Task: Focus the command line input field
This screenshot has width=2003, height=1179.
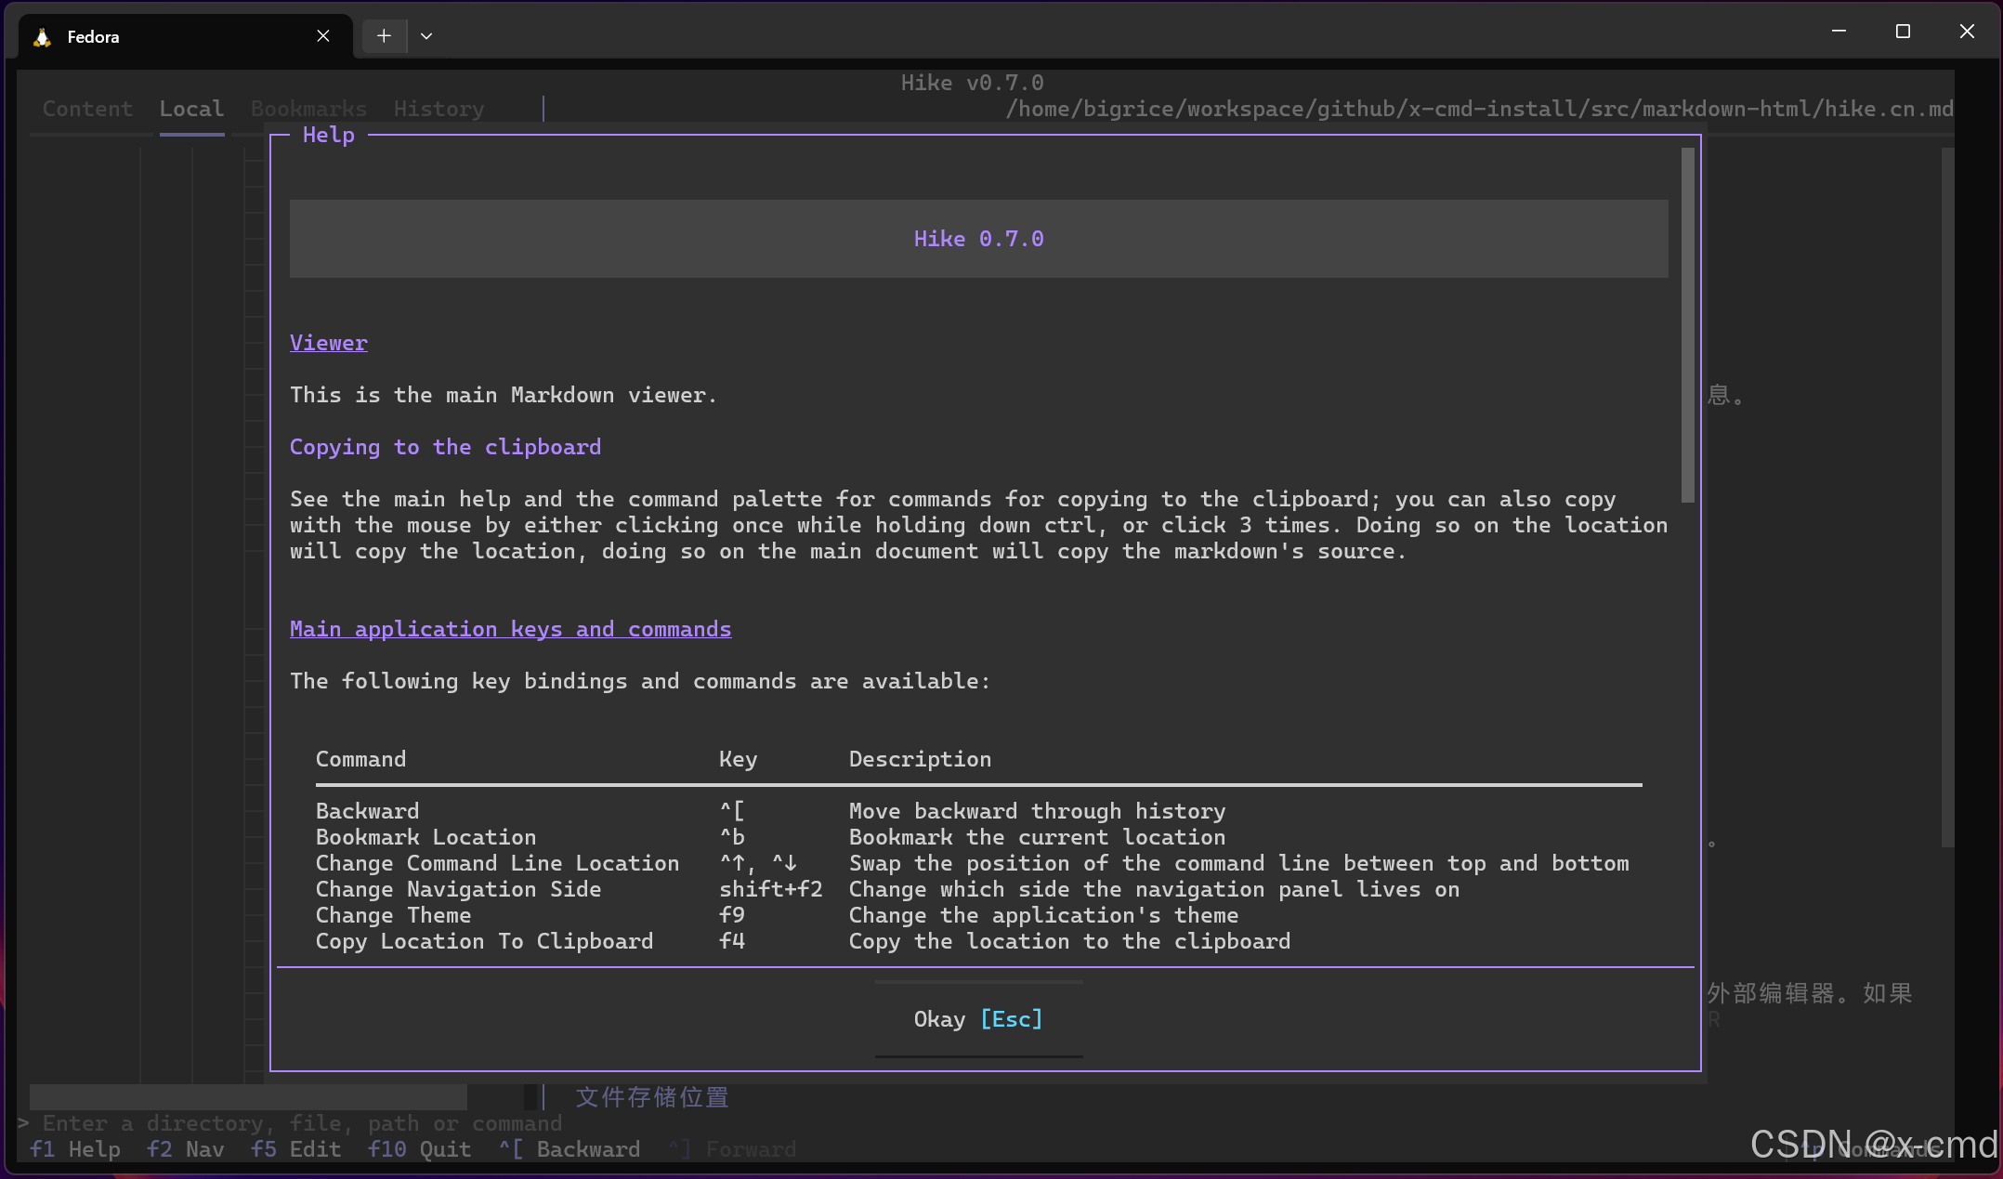Action: click(302, 1123)
